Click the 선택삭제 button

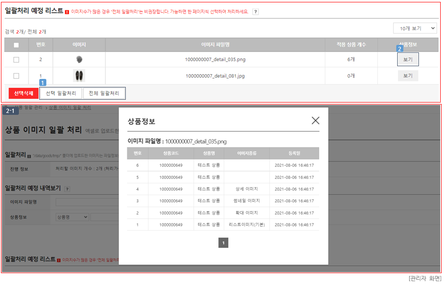24,94
